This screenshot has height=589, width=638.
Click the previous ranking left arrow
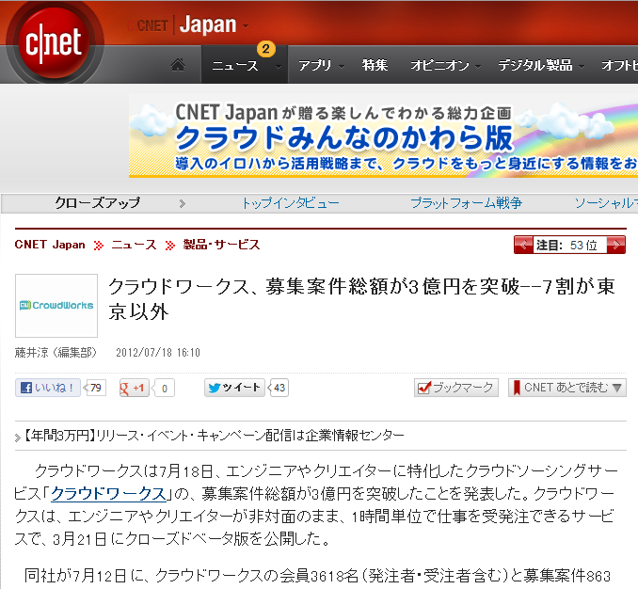pyautogui.click(x=523, y=245)
